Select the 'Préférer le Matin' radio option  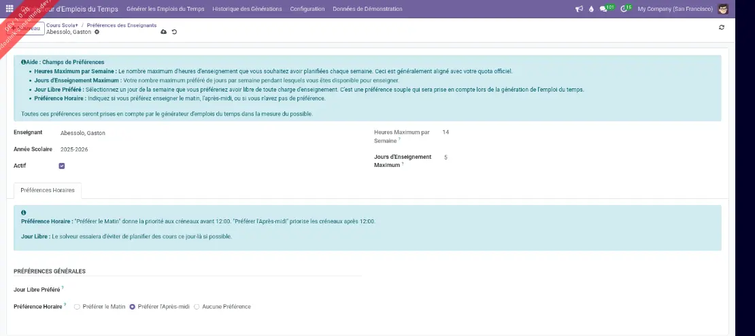[78, 307]
